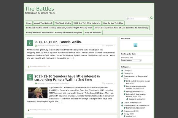Open the Select Month dropdown
Screen dimensions: 178x118
[131, 60]
